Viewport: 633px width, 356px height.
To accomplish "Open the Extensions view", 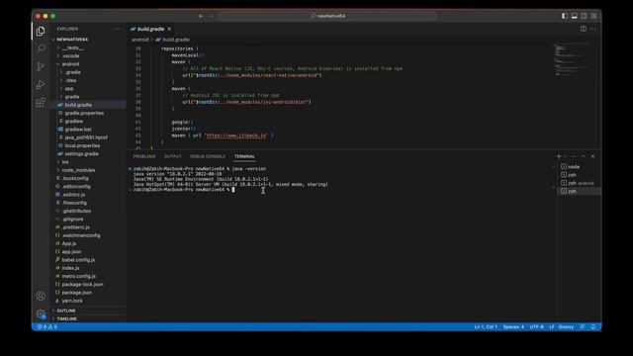I will pos(41,103).
